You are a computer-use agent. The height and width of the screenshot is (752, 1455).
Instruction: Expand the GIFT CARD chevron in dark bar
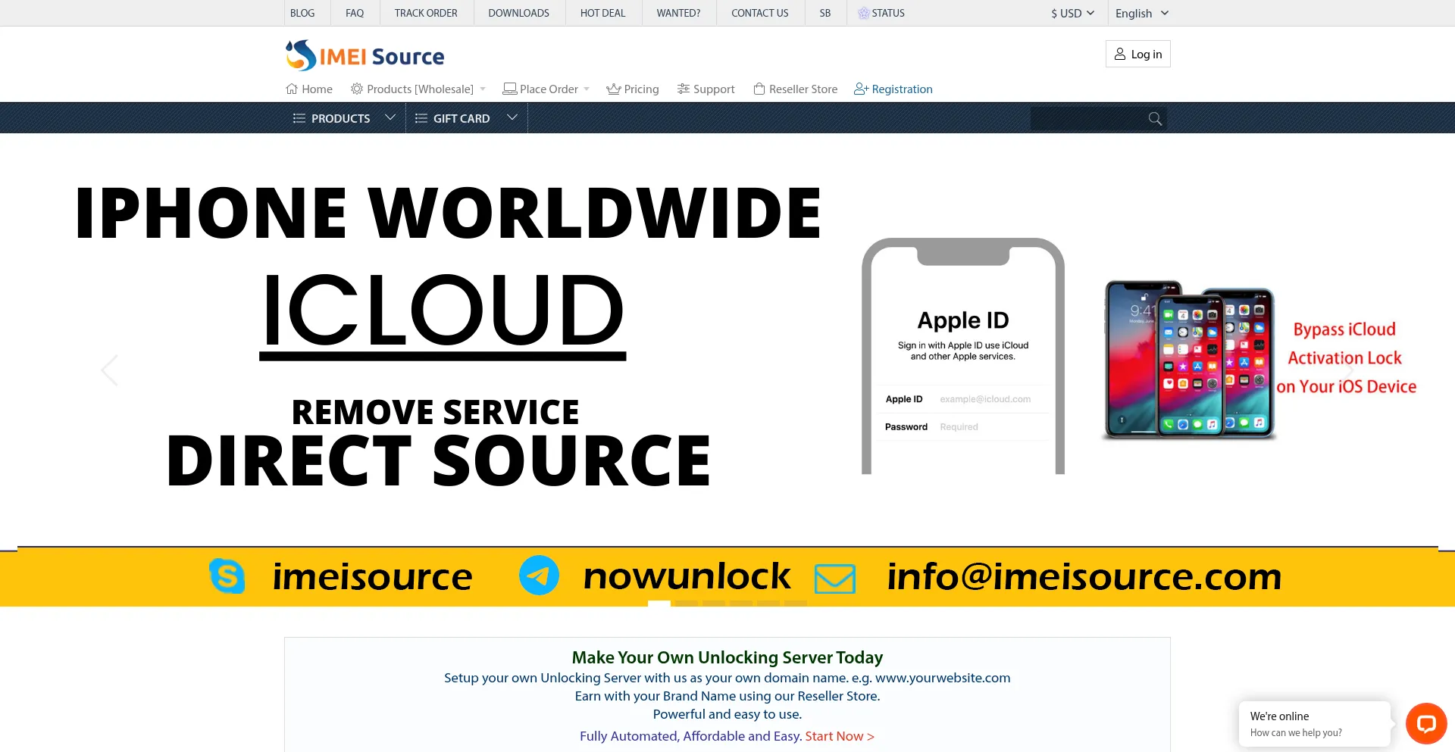point(512,117)
